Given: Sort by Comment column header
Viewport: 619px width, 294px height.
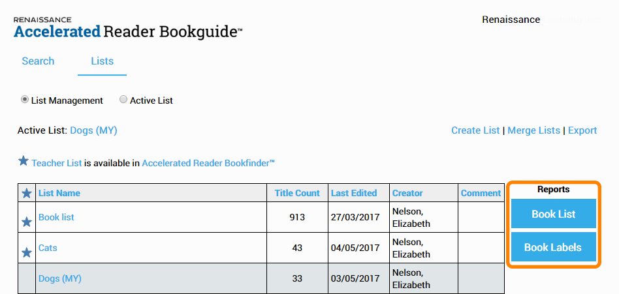Looking at the screenshot, I should (481, 193).
